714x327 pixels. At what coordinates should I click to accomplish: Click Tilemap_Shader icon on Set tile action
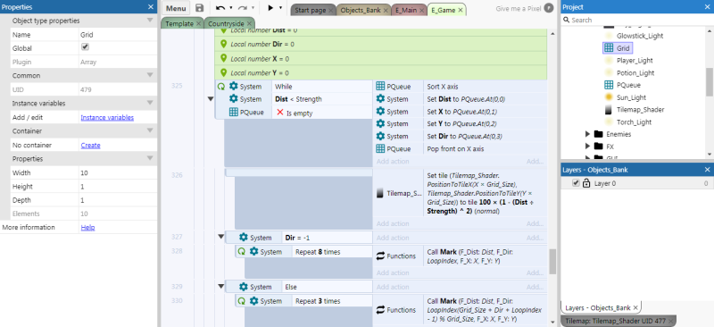(380, 193)
